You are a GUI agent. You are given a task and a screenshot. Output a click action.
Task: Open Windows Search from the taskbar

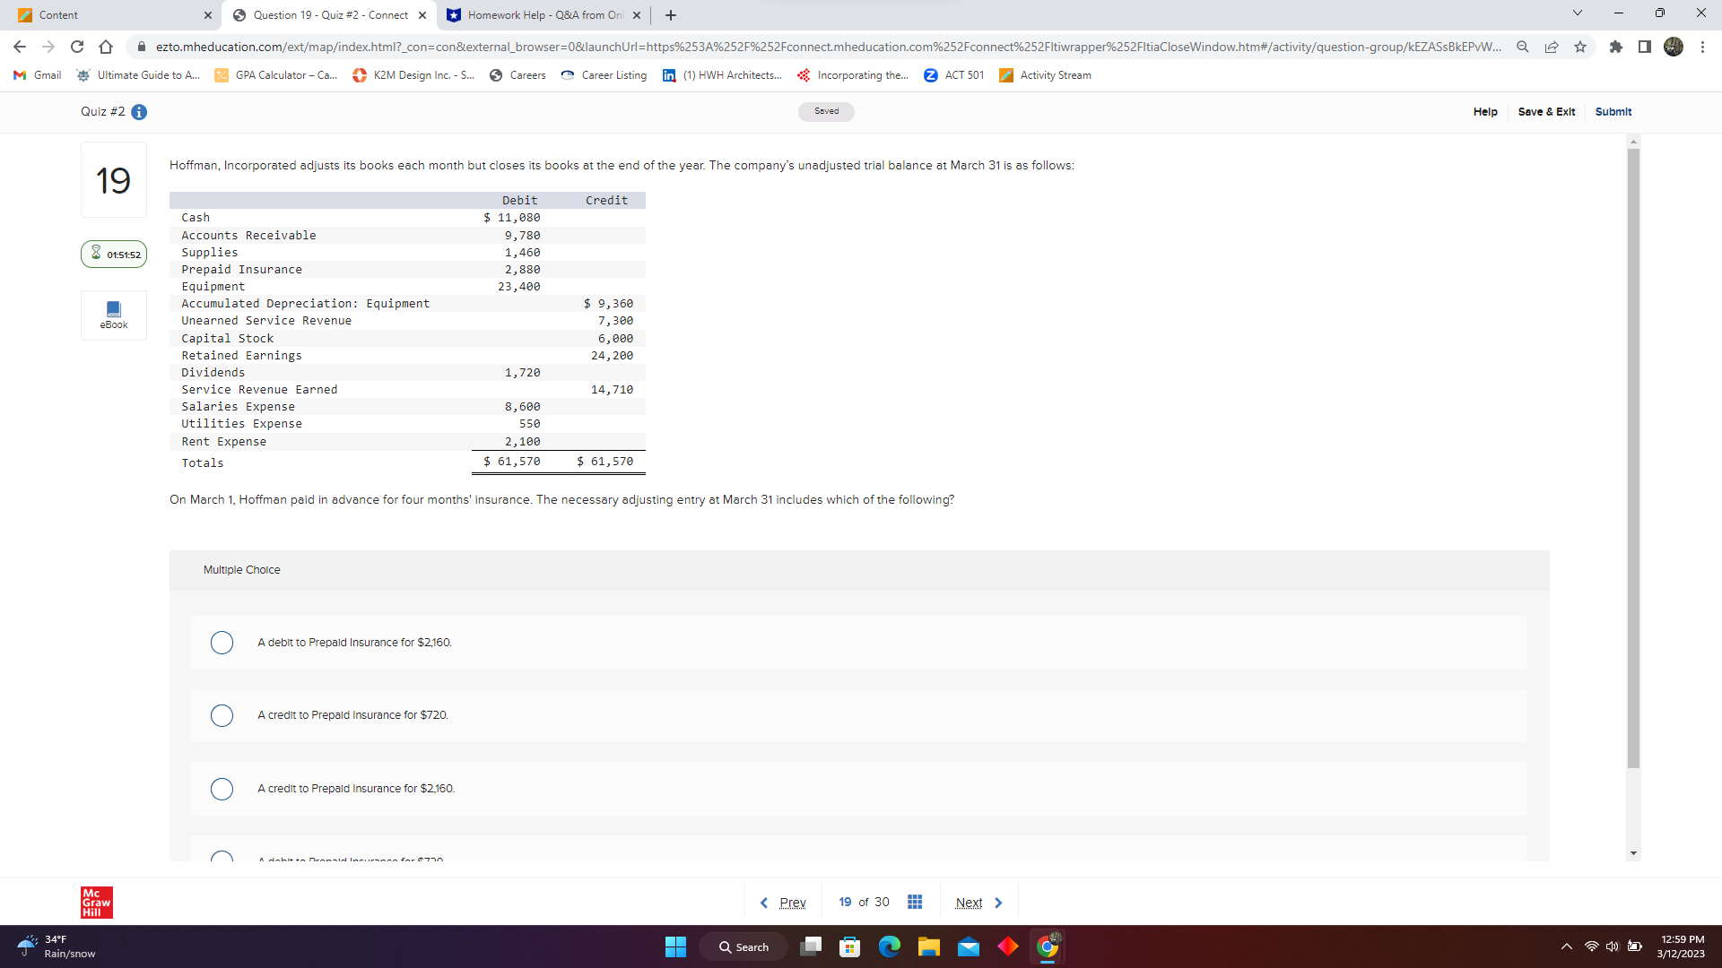743,946
